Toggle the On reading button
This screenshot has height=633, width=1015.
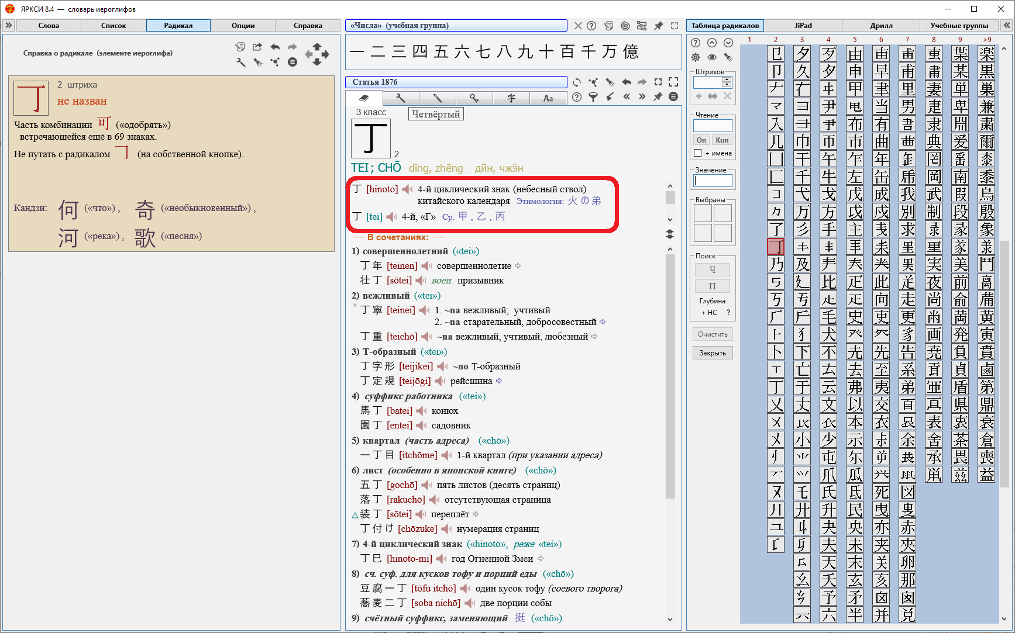click(701, 140)
